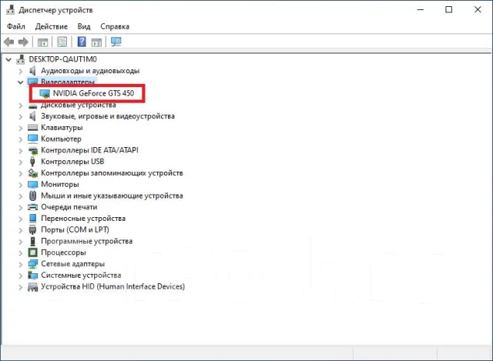Select Устройства HID (Human Interface Devices)

[x=113, y=286]
